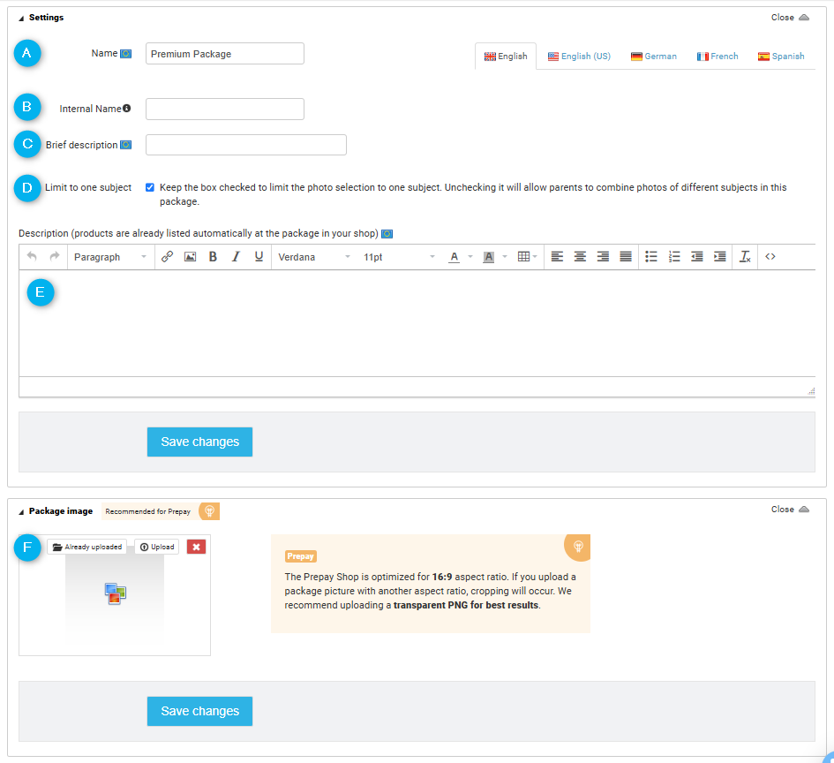Image resolution: width=834 pixels, height=763 pixels.
Task: Clear formatting in the editor
Action: tap(745, 257)
